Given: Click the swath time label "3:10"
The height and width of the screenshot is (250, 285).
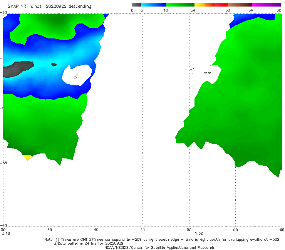Looking at the screenshot, I should [6, 233].
